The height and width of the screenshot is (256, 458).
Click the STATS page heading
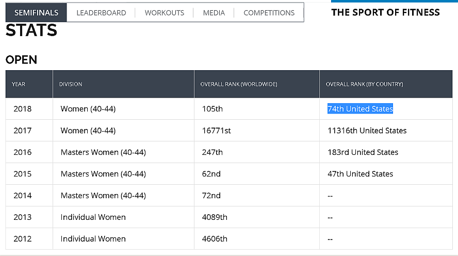31,30
